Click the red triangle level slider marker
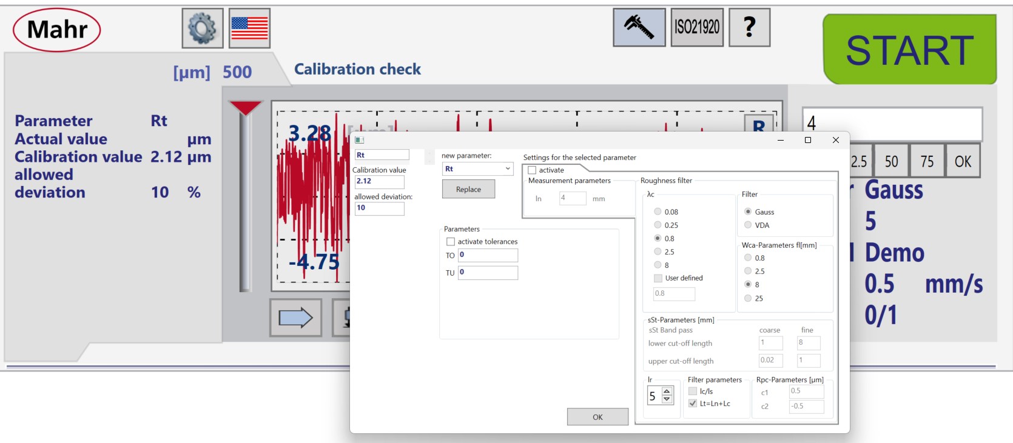 tap(245, 108)
